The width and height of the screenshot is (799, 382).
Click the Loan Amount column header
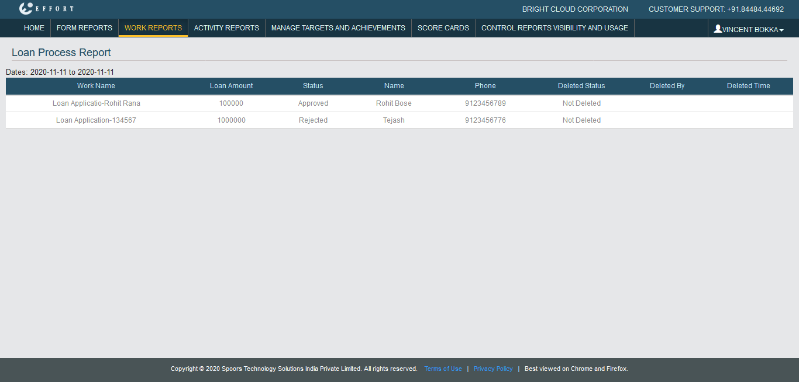231,86
